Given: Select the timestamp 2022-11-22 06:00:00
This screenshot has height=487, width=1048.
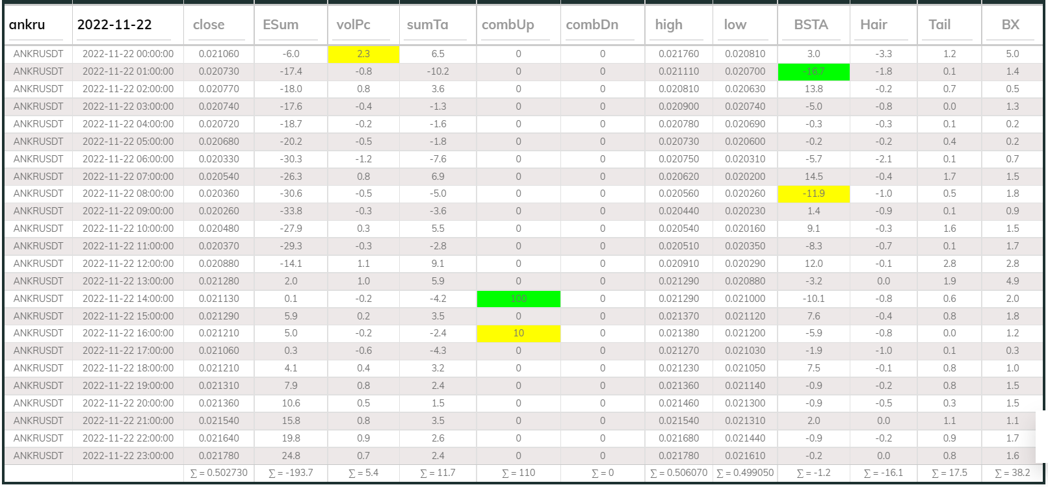Looking at the screenshot, I should [128, 159].
